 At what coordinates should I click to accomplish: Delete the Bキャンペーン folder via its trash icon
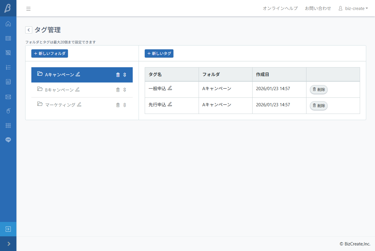coord(118,90)
